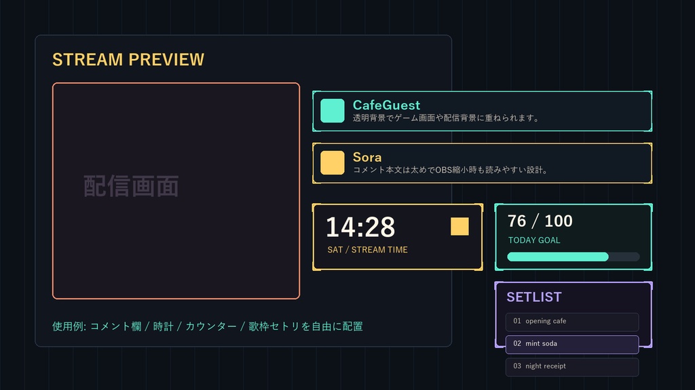Click the yellow square in the clock widget
The height and width of the screenshot is (390, 695).
coord(459,226)
